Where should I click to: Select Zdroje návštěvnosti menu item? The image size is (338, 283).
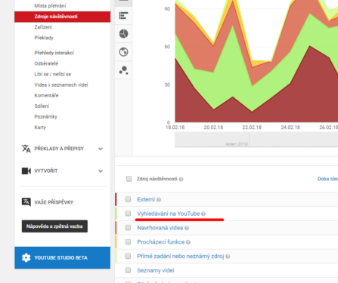(x=62, y=17)
